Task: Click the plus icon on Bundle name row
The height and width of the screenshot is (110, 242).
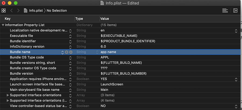Action: (x=67, y=52)
